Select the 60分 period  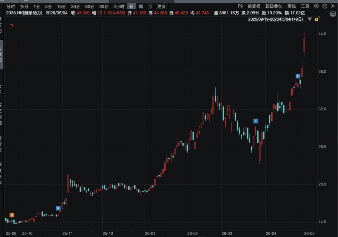coord(90,7)
